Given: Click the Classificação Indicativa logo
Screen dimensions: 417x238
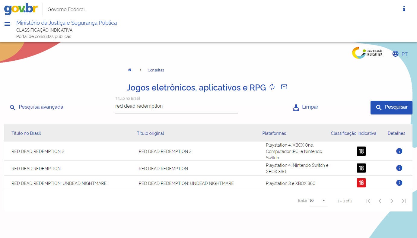Looking at the screenshot, I should (367, 53).
